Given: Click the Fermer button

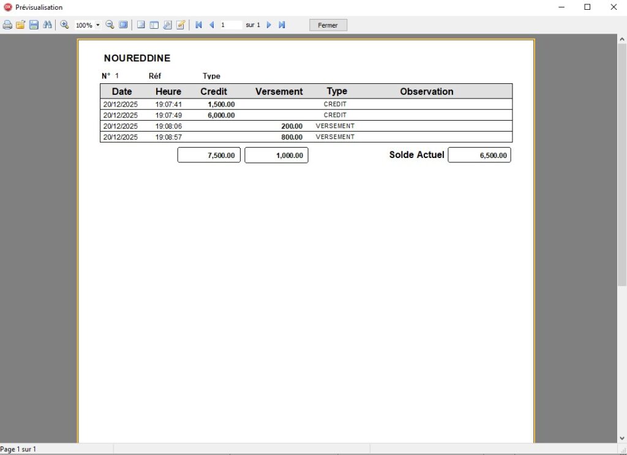Looking at the screenshot, I should [328, 25].
